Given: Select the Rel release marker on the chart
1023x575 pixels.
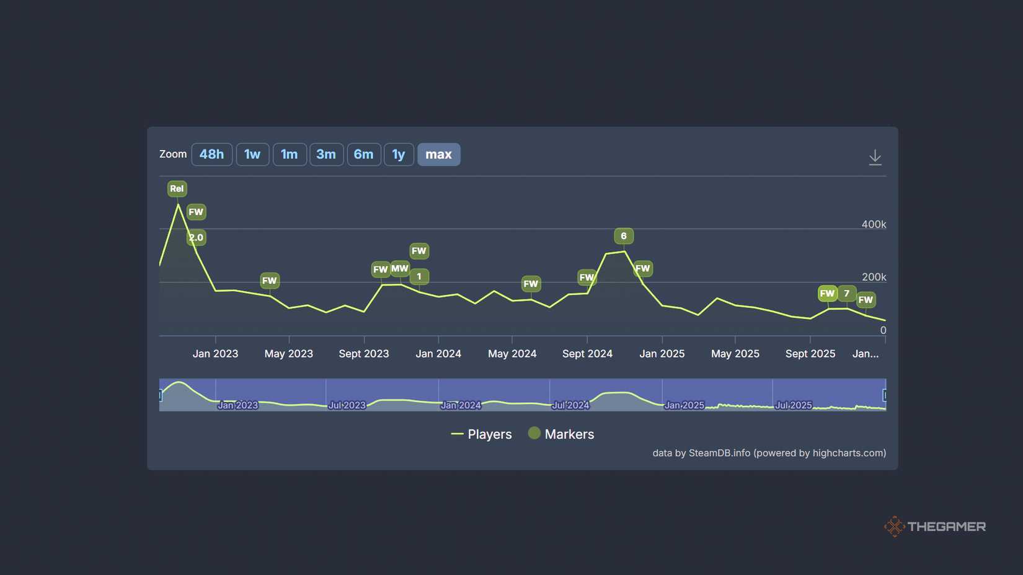Looking at the screenshot, I should pos(177,189).
